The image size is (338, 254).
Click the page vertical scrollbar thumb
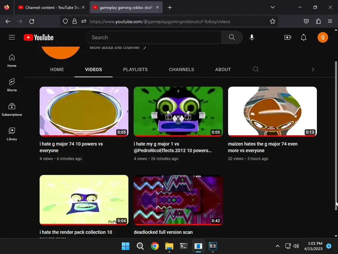(x=336, y=135)
